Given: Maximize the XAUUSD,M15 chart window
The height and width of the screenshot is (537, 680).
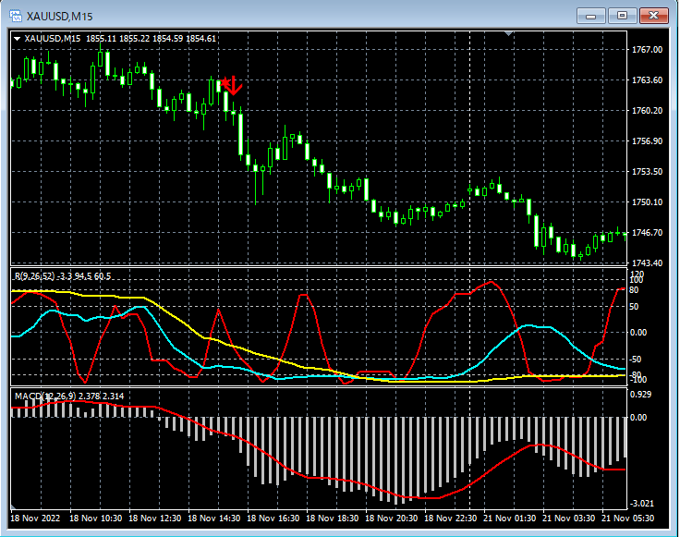Looking at the screenshot, I should click(622, 16).
